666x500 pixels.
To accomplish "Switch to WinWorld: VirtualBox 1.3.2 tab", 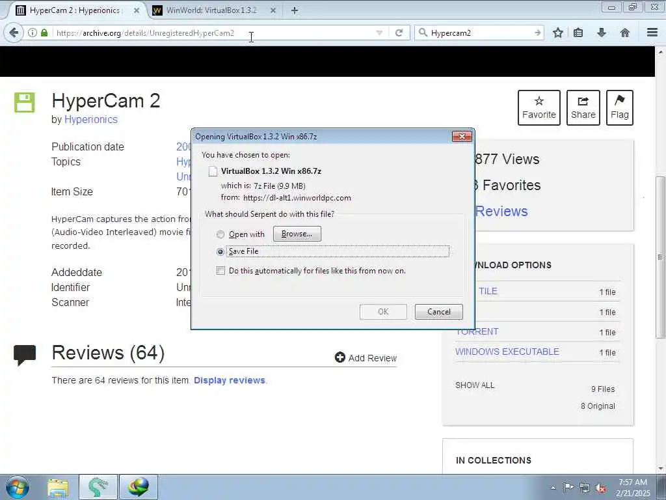I will 211,10.
